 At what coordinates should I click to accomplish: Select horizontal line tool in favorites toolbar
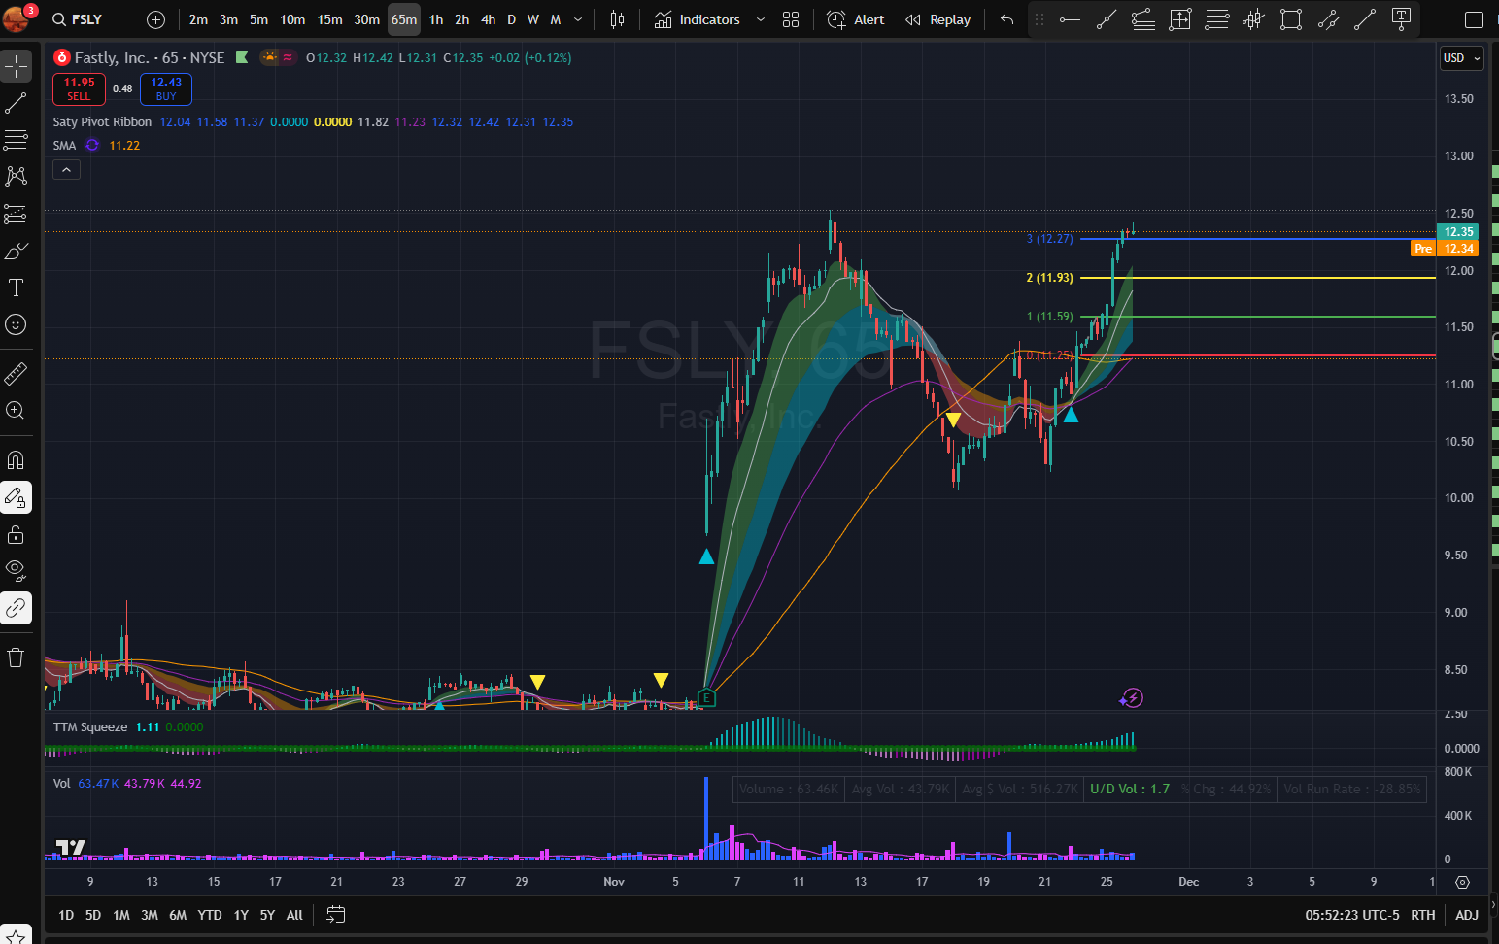pos(1070,19)
